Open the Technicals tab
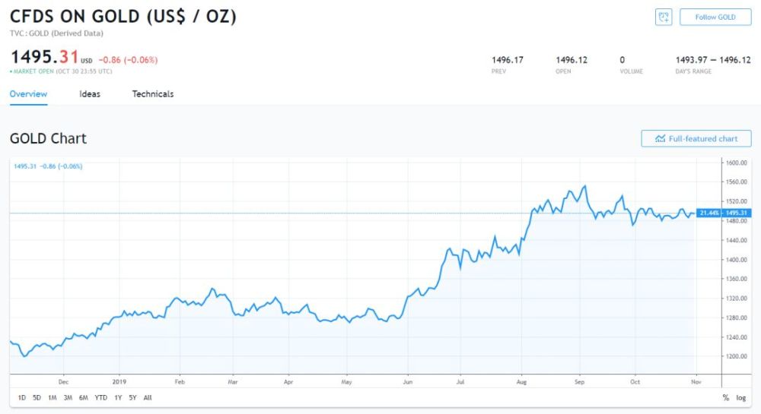 153,94
